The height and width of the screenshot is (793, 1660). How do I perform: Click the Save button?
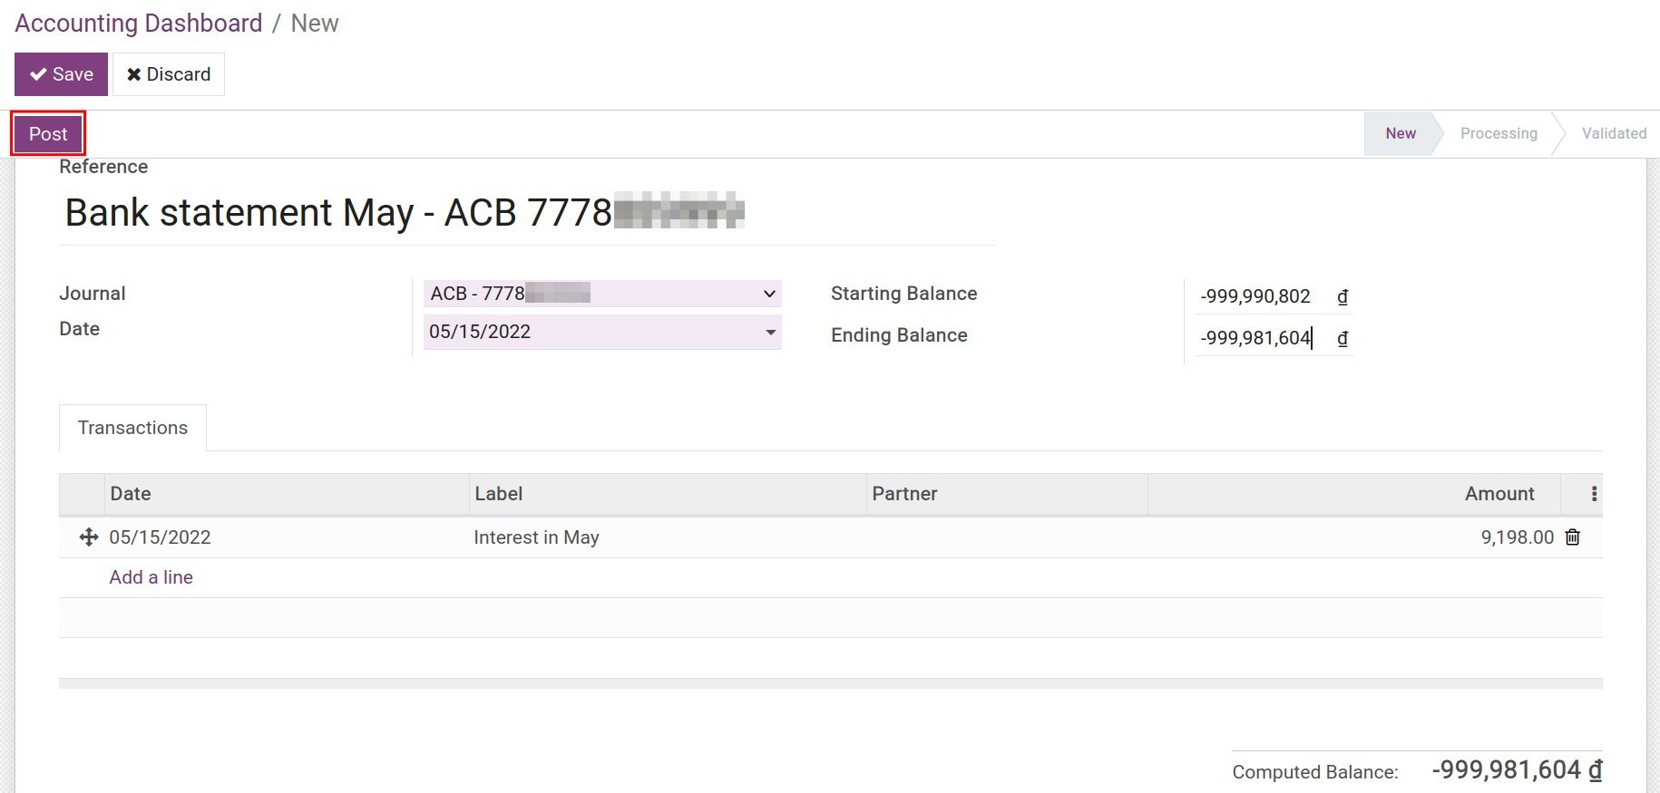(x=61, y=74)
